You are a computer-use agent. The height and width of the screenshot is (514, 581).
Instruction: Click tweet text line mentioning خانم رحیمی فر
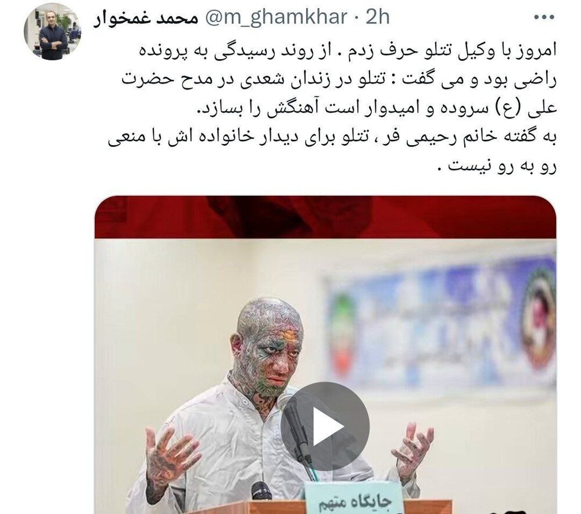click(x=332, y=137)
